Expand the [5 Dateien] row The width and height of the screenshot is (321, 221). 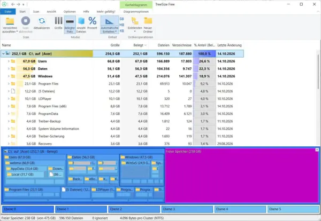click(9, 91)
